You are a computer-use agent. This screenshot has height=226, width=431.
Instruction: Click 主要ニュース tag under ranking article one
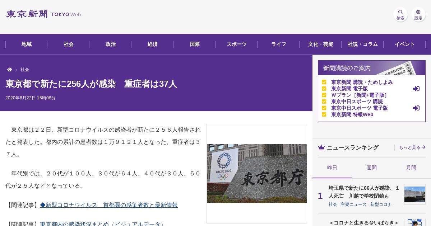tap(354, 204)
